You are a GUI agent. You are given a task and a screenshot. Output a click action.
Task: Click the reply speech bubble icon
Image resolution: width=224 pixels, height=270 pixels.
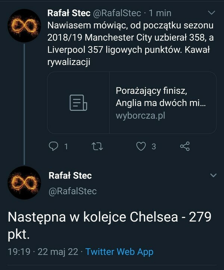54,147
